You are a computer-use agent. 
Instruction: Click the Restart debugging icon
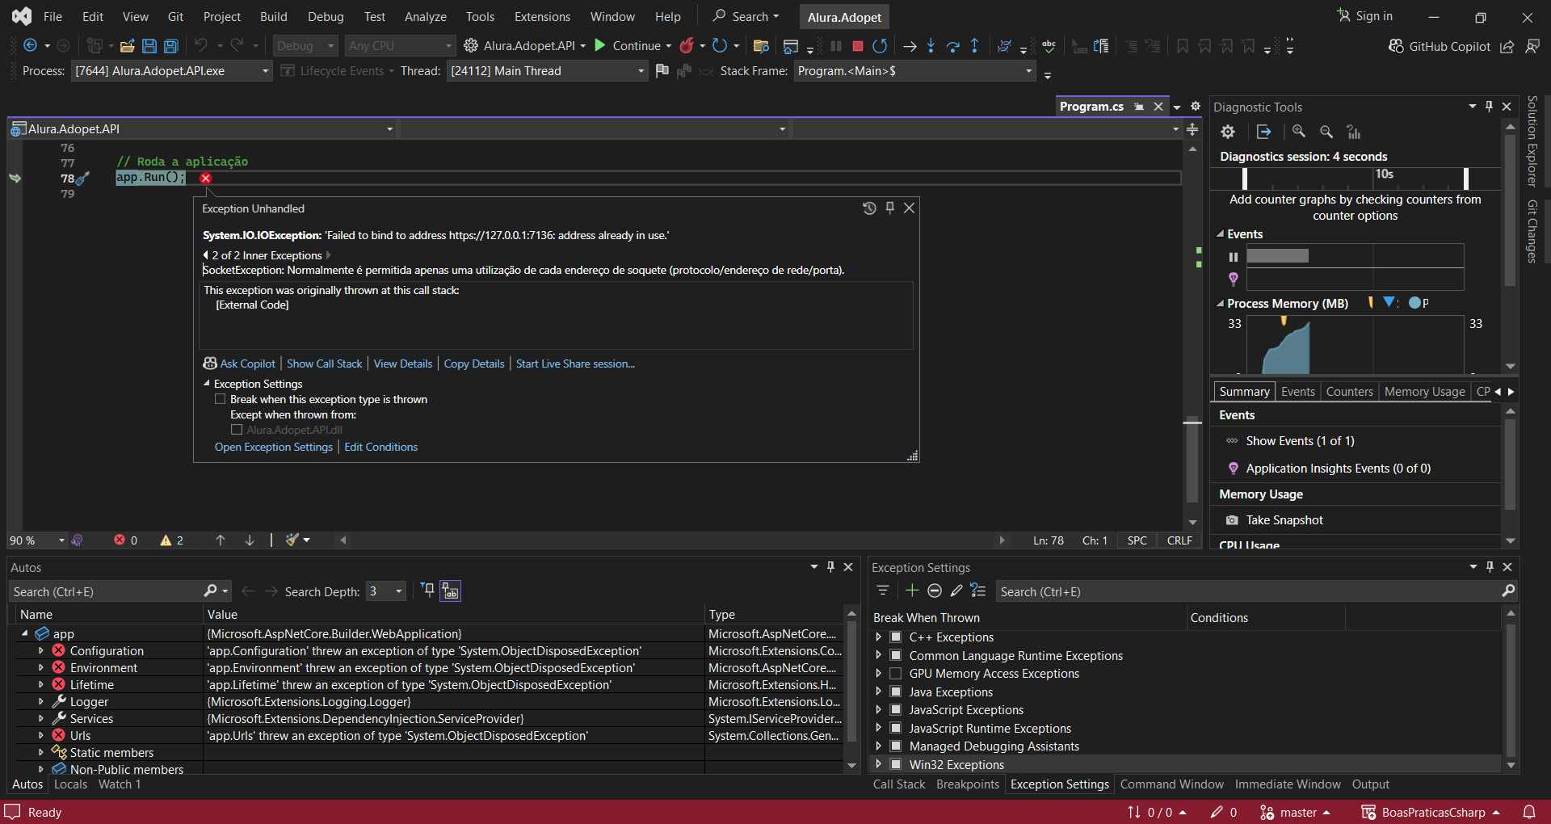coord(881,46)
